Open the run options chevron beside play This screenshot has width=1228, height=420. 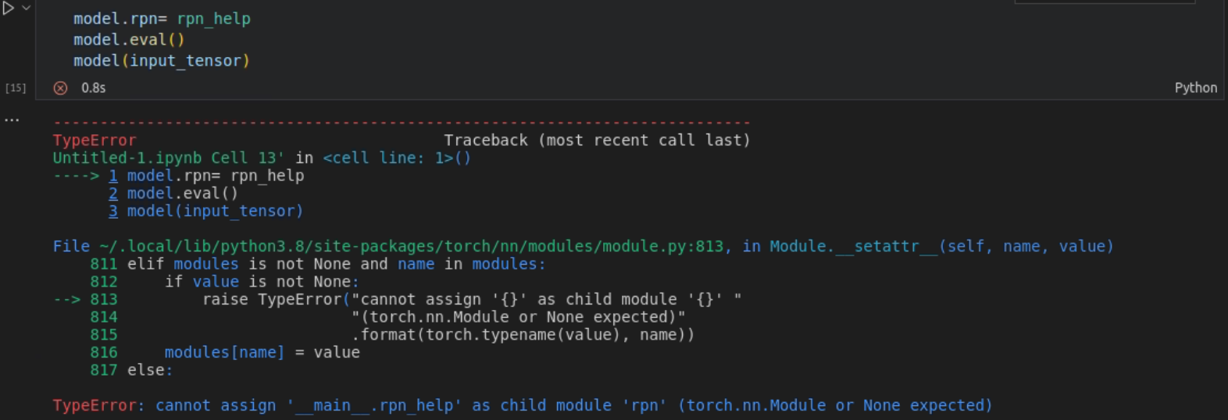click(26, 8)
